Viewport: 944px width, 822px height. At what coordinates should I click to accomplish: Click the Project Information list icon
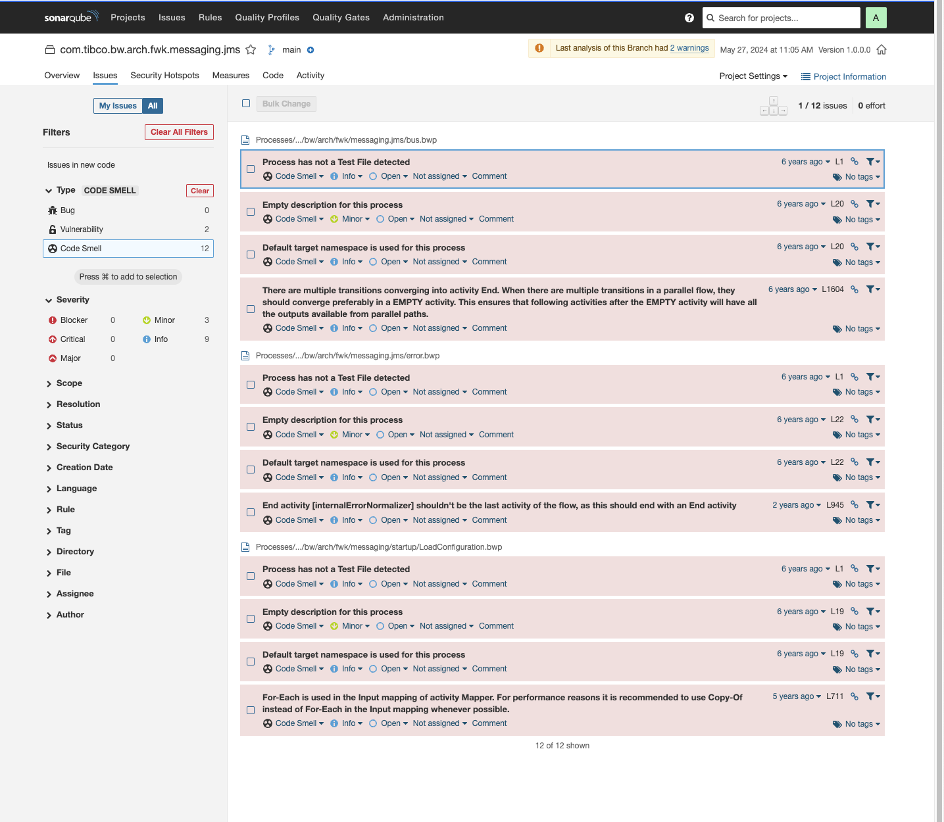805,77
